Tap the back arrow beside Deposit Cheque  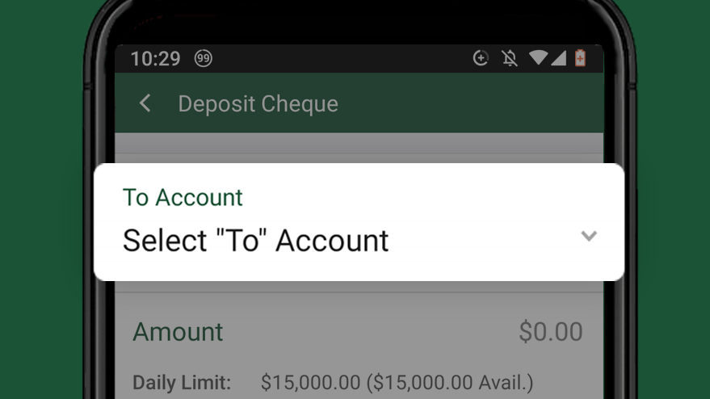pos(145,103)
